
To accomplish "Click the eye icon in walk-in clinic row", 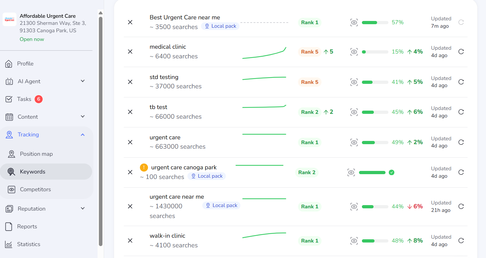I will 354,241.
